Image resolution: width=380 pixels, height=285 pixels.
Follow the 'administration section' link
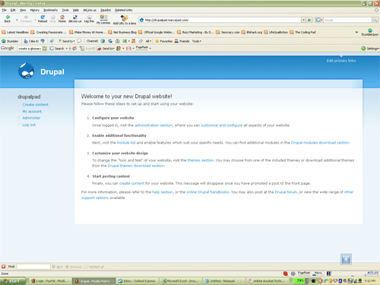[154, 125]
